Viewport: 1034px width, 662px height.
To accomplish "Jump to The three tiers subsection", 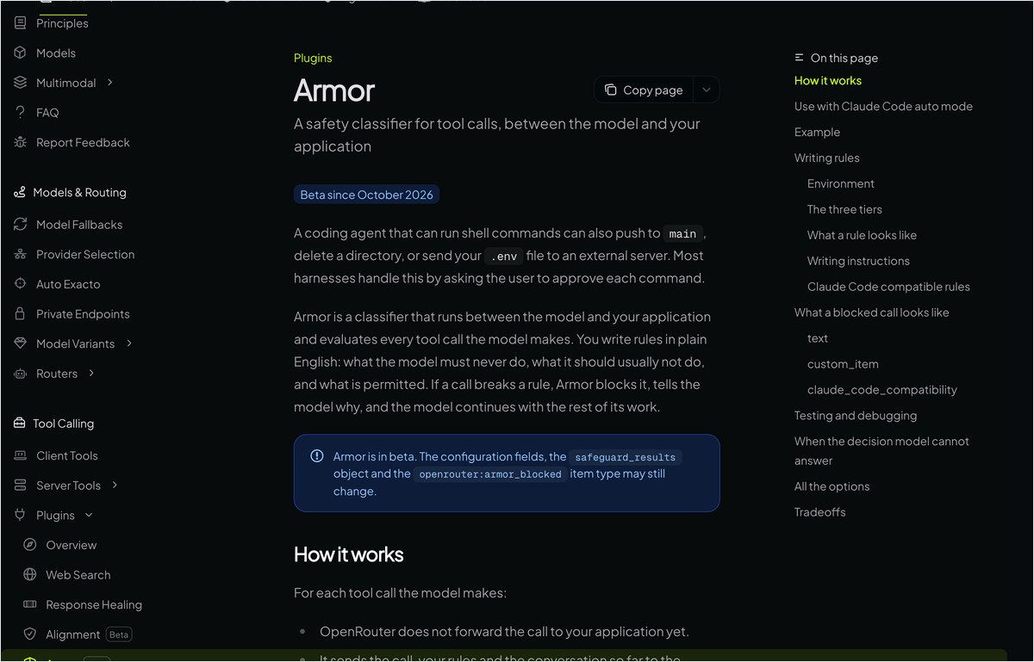I will point(844,209).
